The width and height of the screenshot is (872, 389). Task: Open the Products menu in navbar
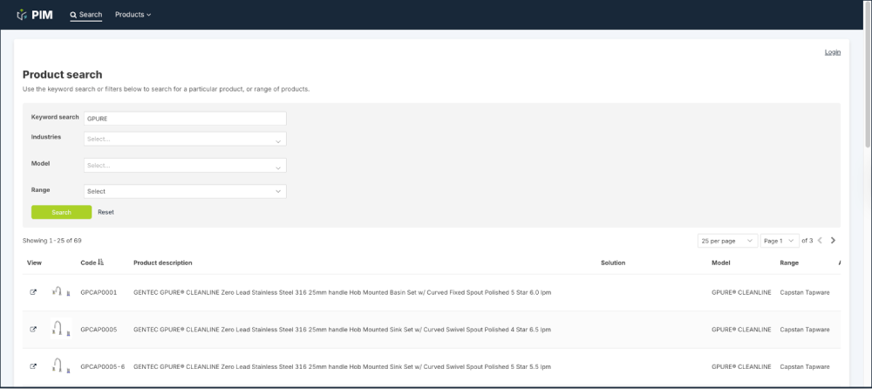133,15
